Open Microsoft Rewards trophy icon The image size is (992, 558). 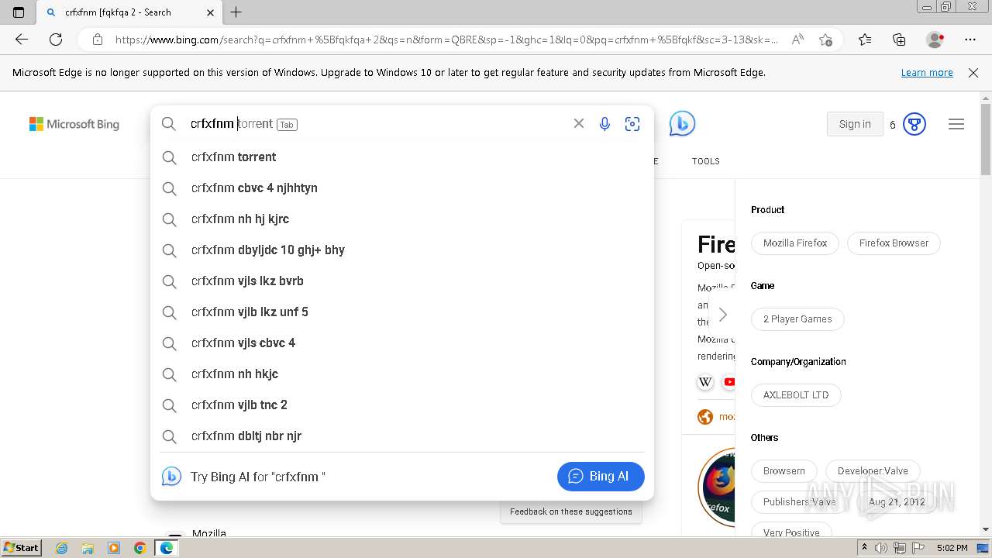[914, 124]
